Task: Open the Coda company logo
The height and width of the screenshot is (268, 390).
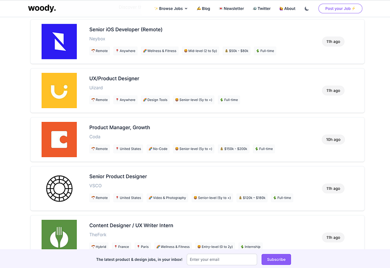Action: click(59, 139)
